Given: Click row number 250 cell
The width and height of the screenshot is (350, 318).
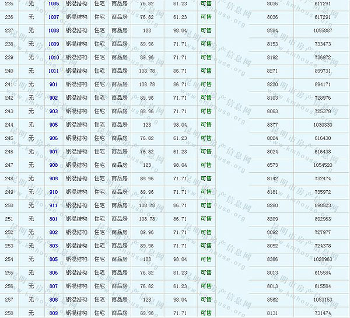Looking at the screenshot, I should [9, 205].
